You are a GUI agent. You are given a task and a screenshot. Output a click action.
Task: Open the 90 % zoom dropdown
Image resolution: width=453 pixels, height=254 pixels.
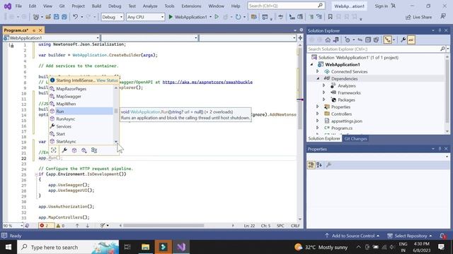(x=13, y=226)
